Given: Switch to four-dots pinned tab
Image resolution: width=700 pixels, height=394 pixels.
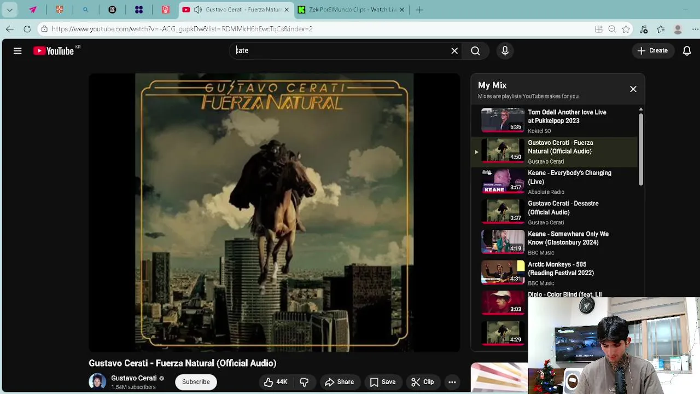Looking at the screenshot, I should pos(139,10).
